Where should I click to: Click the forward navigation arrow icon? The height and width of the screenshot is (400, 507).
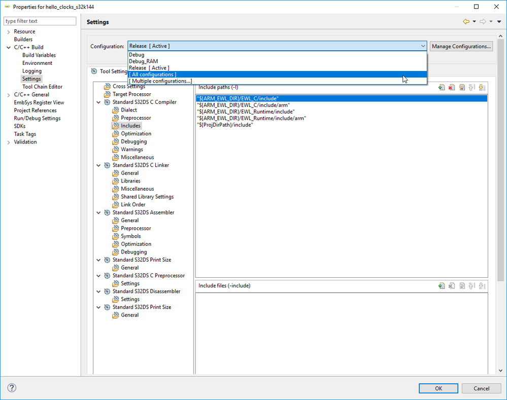pyautogui.click(x=483, y=22)
